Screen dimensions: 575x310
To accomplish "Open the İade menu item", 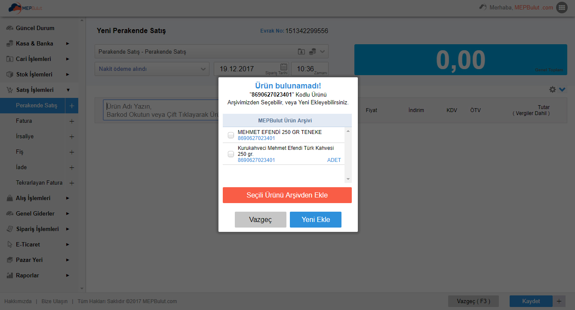I will pos(22,167).
